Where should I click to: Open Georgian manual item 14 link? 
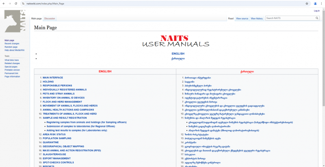coord(191,142)
